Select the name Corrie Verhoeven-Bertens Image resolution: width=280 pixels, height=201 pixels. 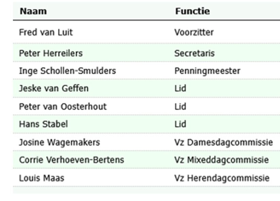[x=71, y=160]
